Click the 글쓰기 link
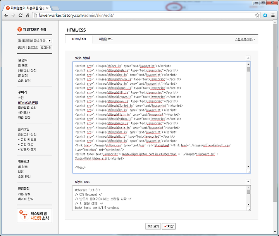The width and height of the screenshot is (279, 236). [x=21, y=48]
